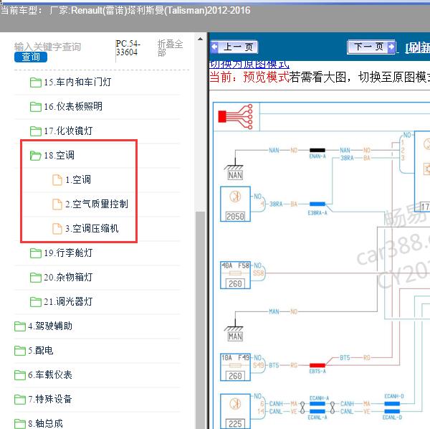Image resolution: width=430 pixels, height=429 pixels.
Task: Click the 当前车型 Renault Talisman title text
Action: (x=125, y=11)
